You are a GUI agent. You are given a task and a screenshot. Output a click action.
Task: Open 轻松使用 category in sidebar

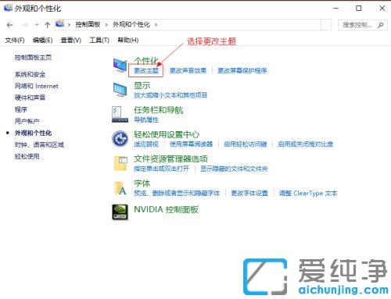point(27,156)
